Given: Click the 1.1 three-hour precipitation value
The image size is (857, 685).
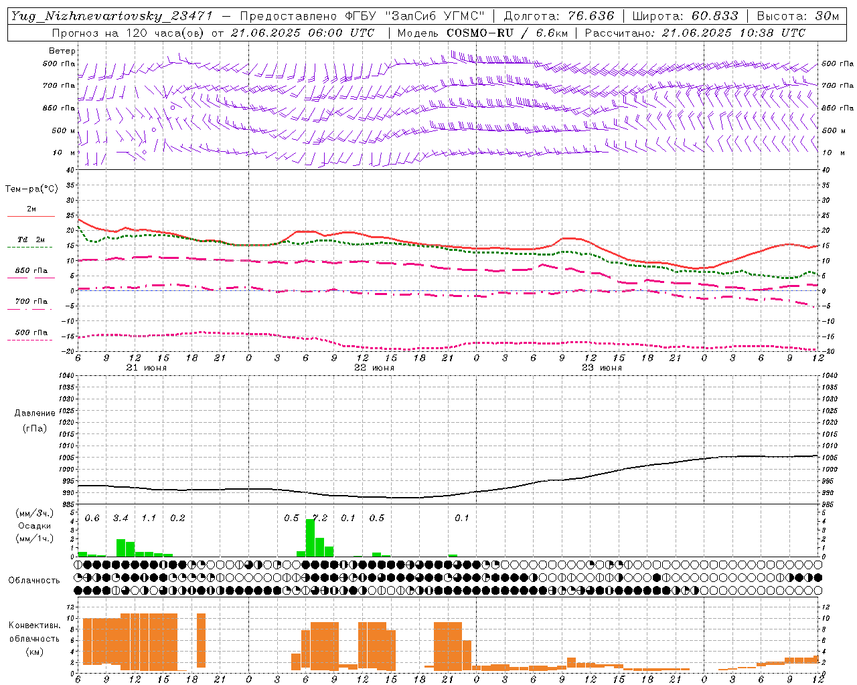Looking at the screenshot, I should pyautogui.click(x=149, y=518).
